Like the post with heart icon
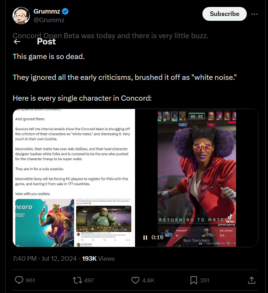 click(x=135, y=280)
